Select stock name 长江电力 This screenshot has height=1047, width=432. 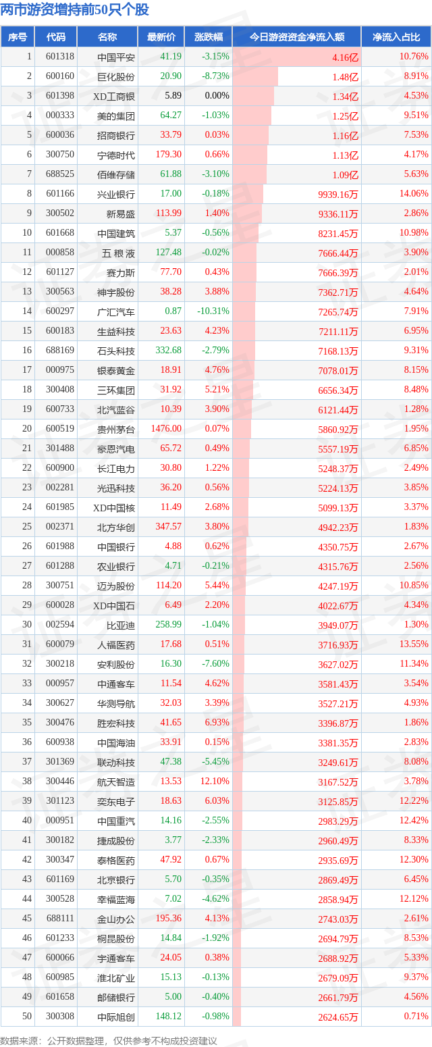(116, 469)
